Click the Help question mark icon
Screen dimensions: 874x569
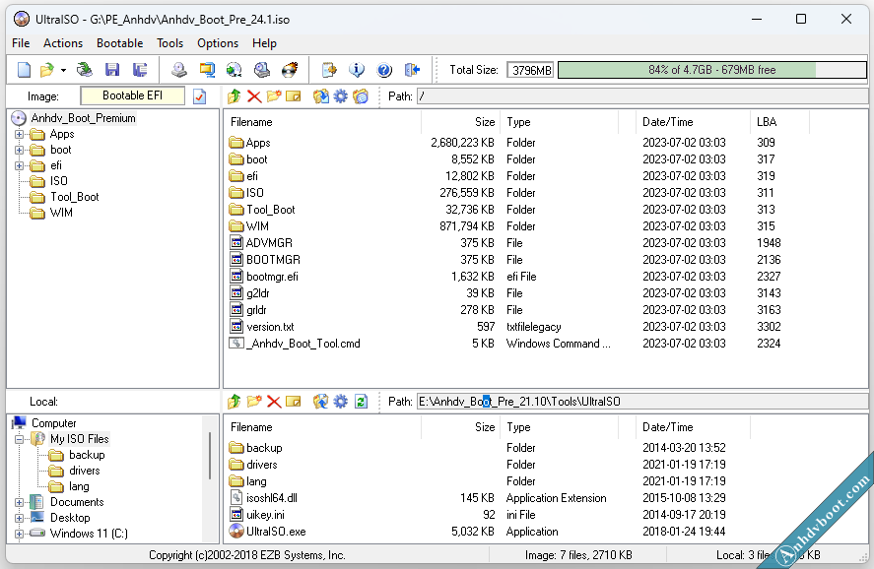pos(384,70)
